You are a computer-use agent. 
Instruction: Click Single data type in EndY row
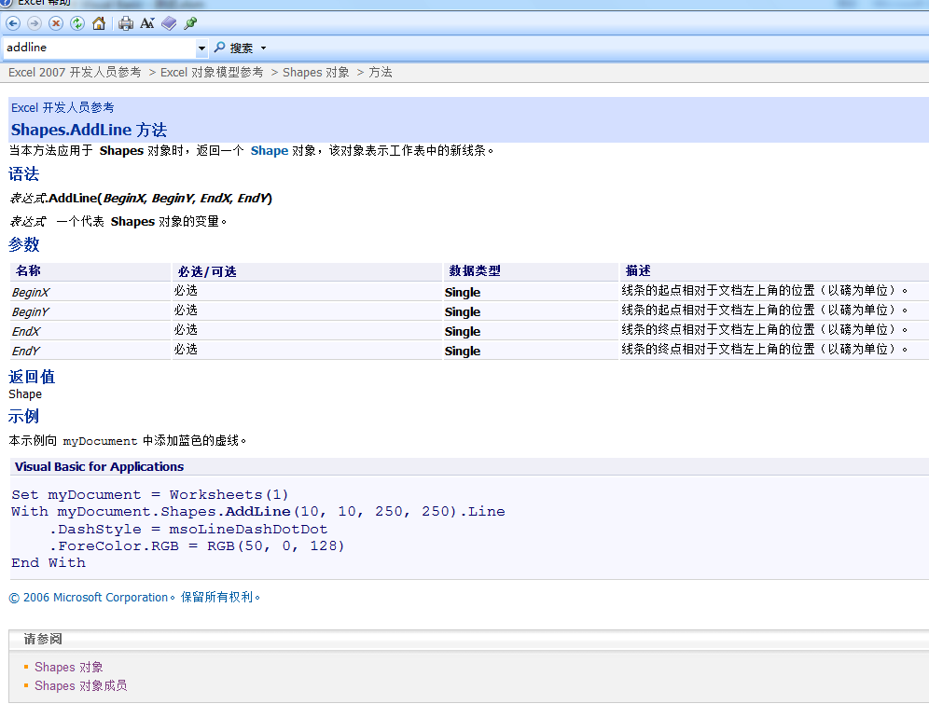pyautogui.click(x=463, y=351)
